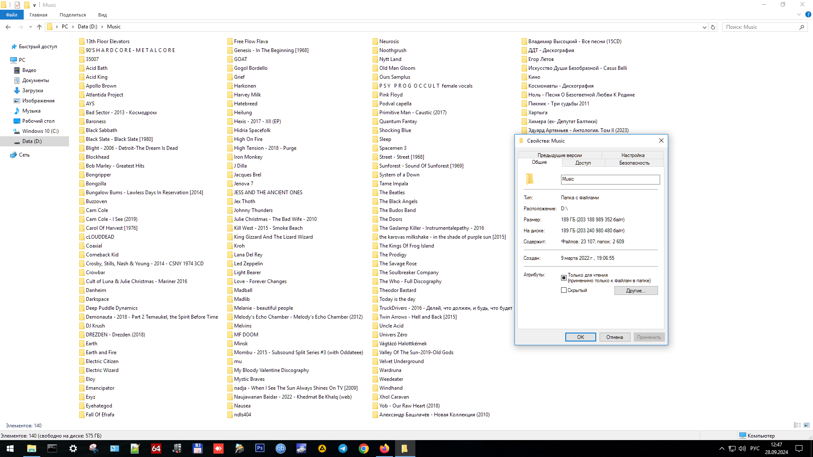Click Отмена in properties dialog
813x457 pixels.
tap(614, 337)
